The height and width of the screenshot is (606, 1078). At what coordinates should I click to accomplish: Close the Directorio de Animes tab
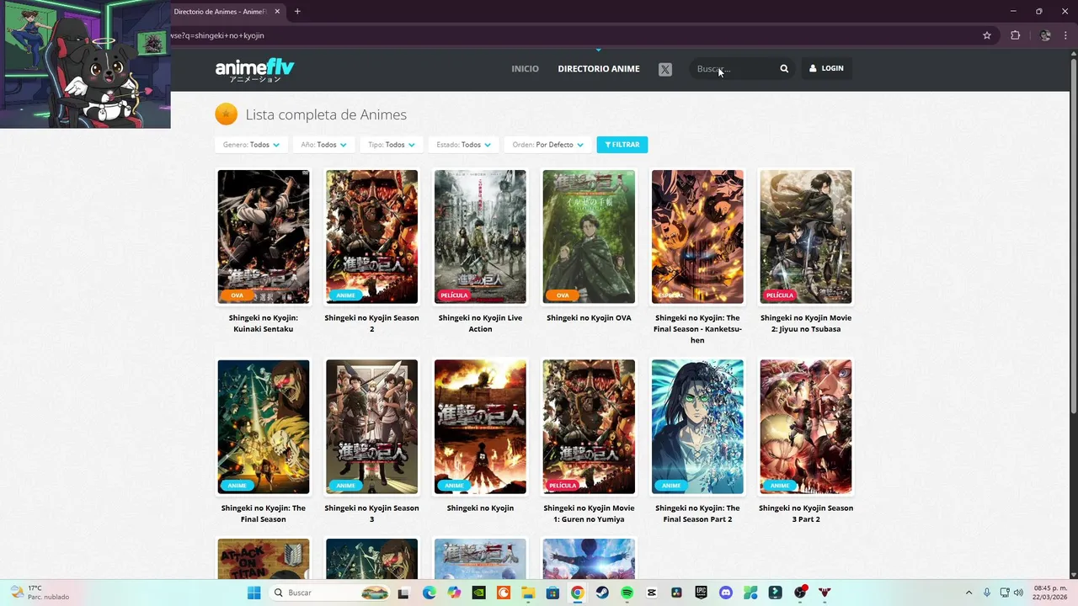(x=277, y=12)
